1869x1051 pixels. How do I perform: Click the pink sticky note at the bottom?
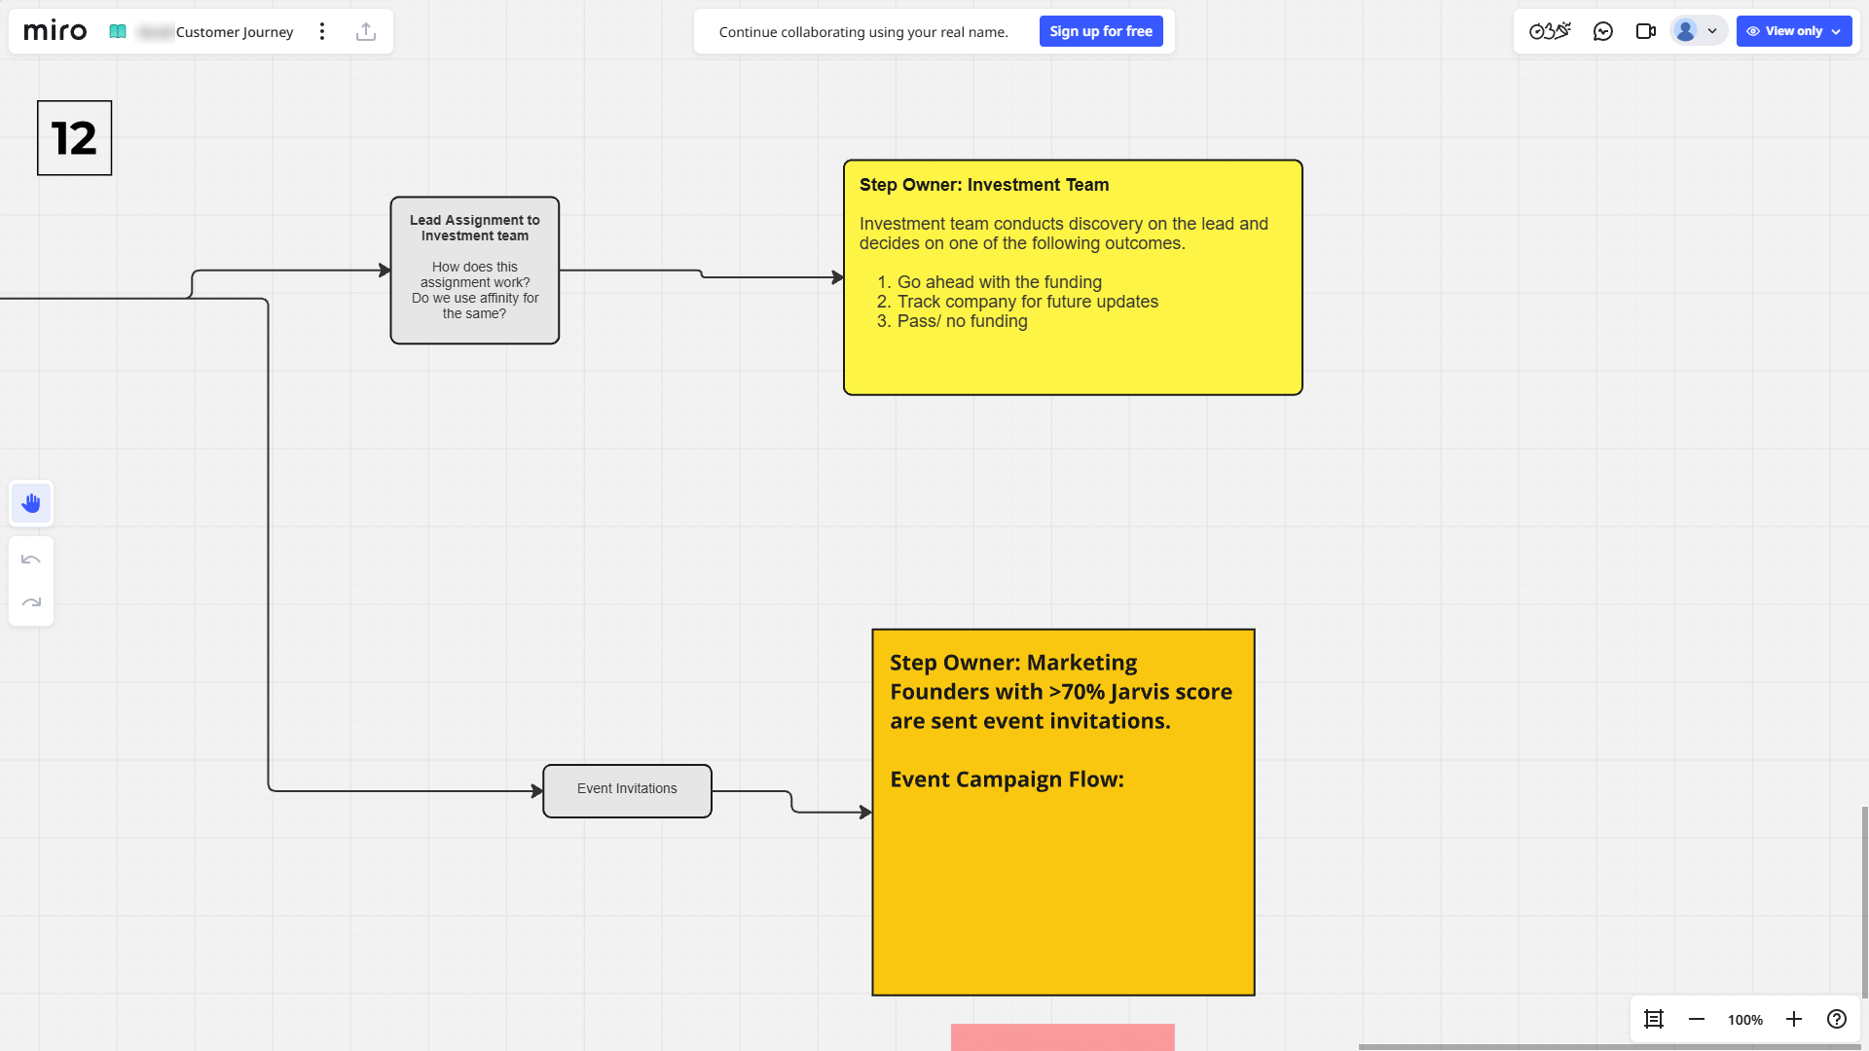(x=1063, y=1037)
